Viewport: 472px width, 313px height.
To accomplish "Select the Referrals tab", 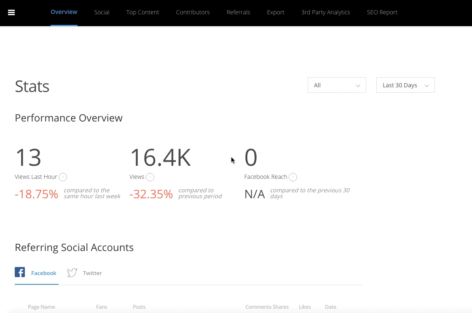I will point(238,12).
